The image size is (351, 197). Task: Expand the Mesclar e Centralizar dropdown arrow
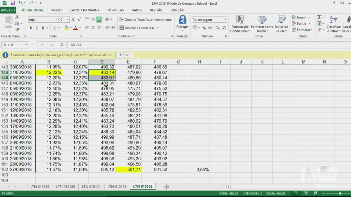pos(157,28)
